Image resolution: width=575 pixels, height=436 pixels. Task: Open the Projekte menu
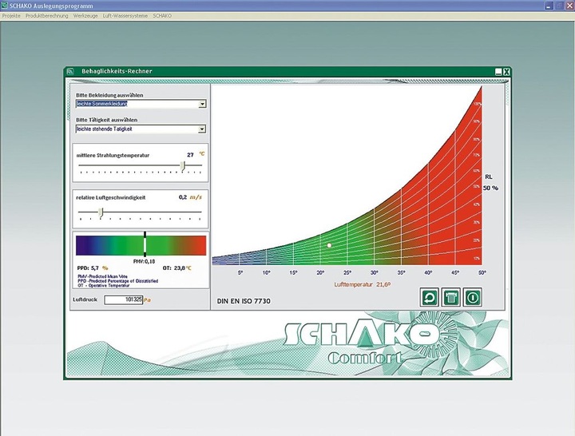click(x=12, y=15)
